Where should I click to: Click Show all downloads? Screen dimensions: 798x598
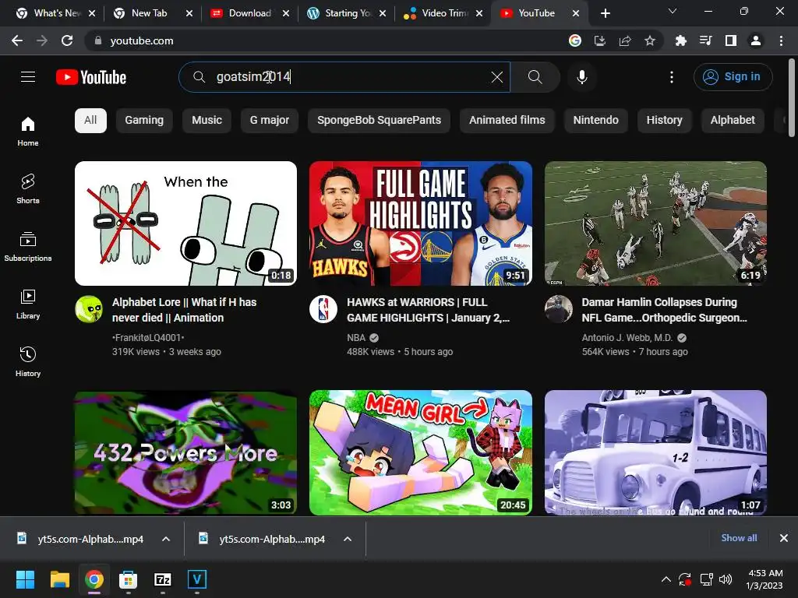click(739, 537)
